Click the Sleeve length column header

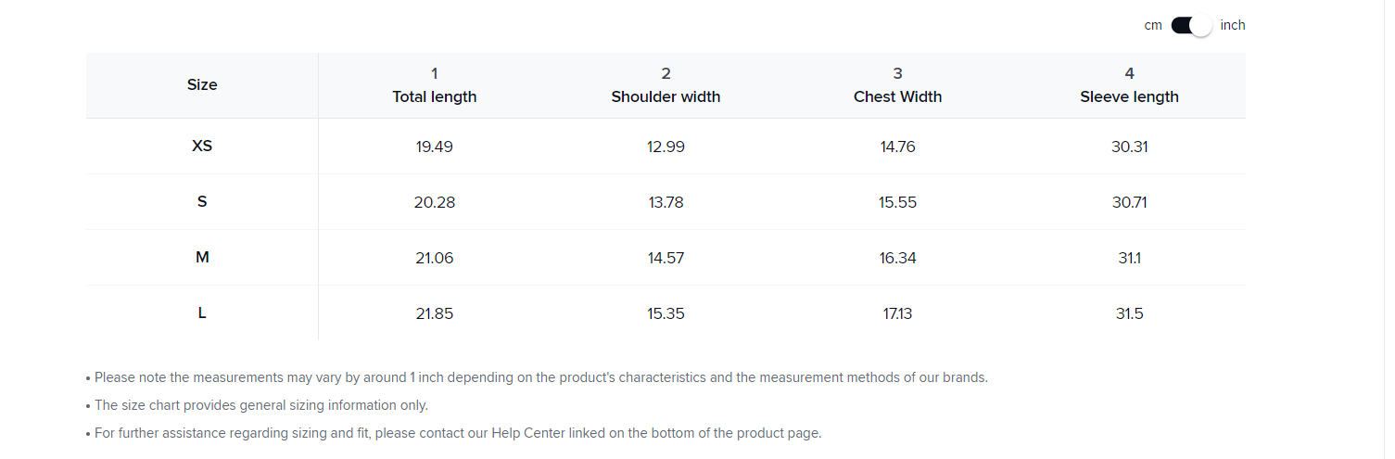coord(1129,96)
